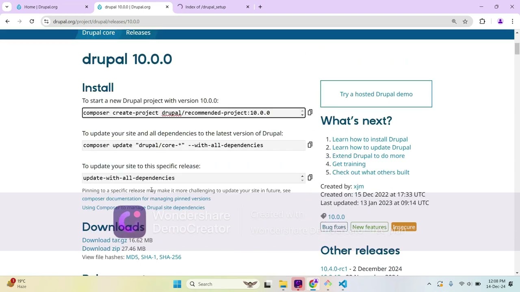
Task: Open Wi-Fi network settings in tray
Action: (461, 284)
